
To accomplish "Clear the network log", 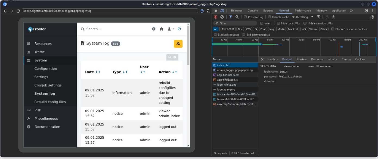I will 222,17.
